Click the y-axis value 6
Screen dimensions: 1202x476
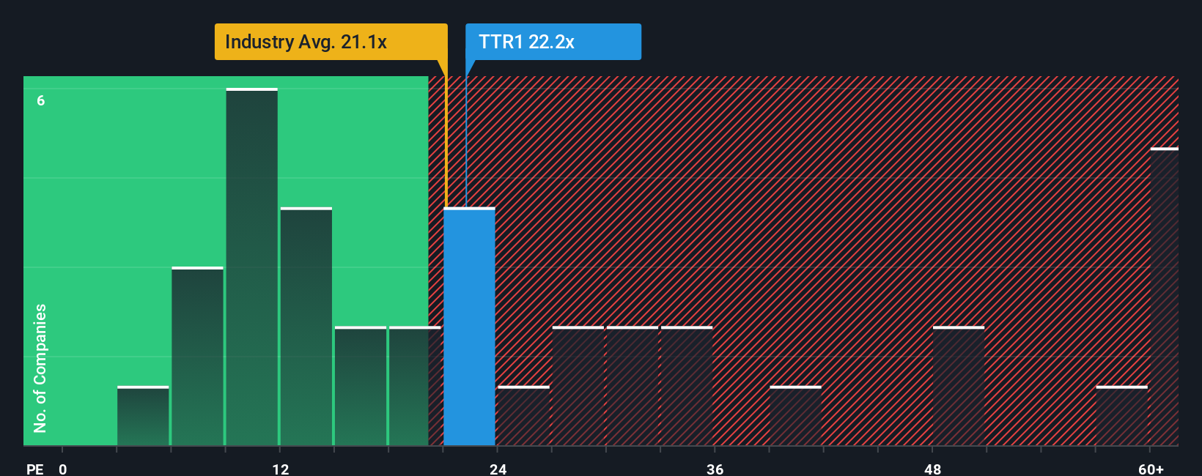[x=41, y=100]
